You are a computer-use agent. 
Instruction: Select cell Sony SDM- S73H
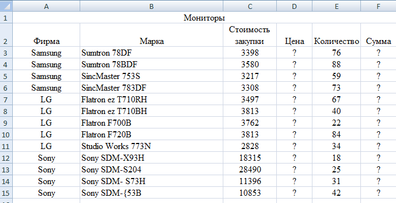(151, 181)
